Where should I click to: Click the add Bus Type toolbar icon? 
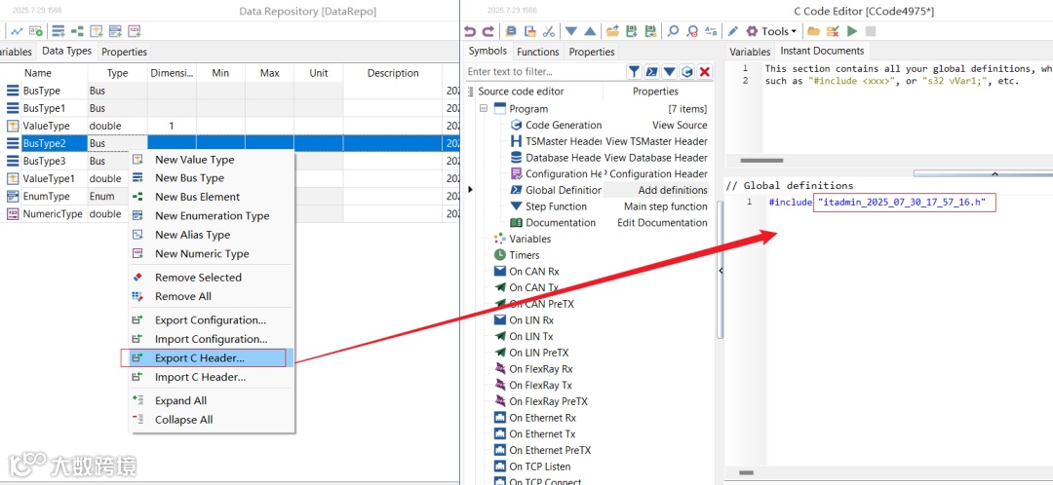click(58, 31)
